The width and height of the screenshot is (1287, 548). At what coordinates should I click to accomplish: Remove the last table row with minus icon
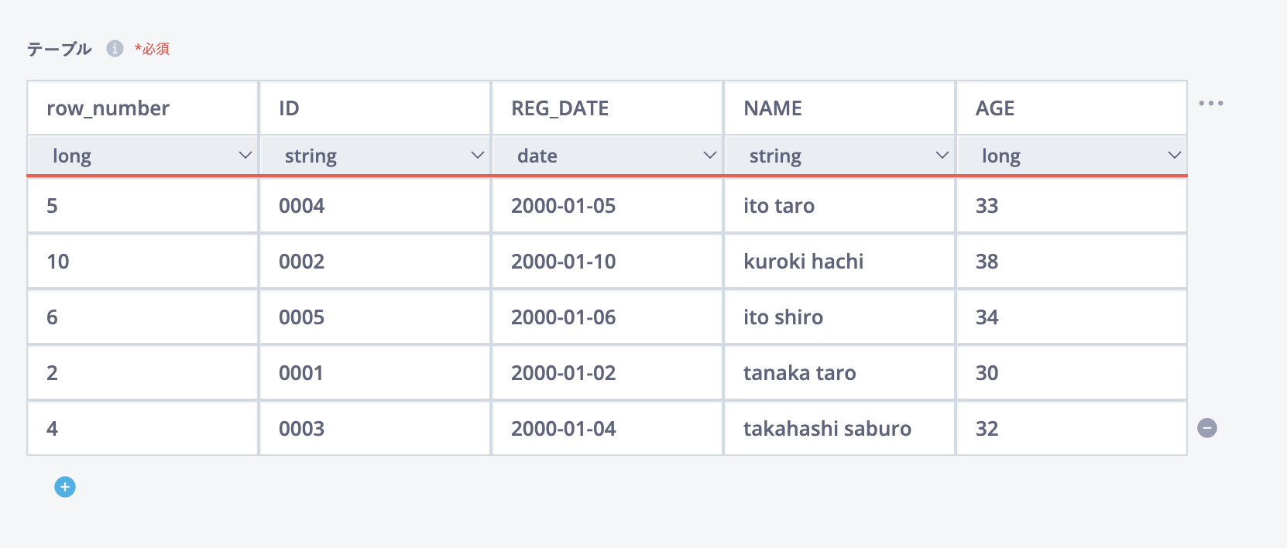(1206, 428)
